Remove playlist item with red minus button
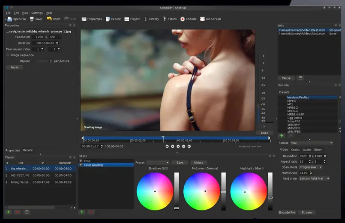Screen dimensions: 345x223 click(17, 212)
